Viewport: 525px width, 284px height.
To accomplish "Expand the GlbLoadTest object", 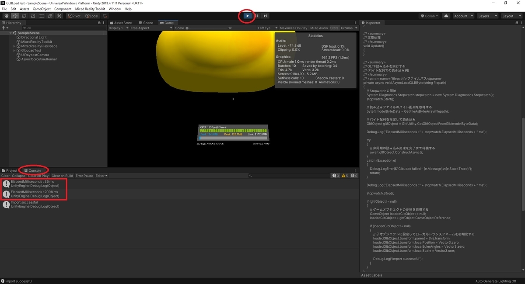I will (x=14, y=50).
